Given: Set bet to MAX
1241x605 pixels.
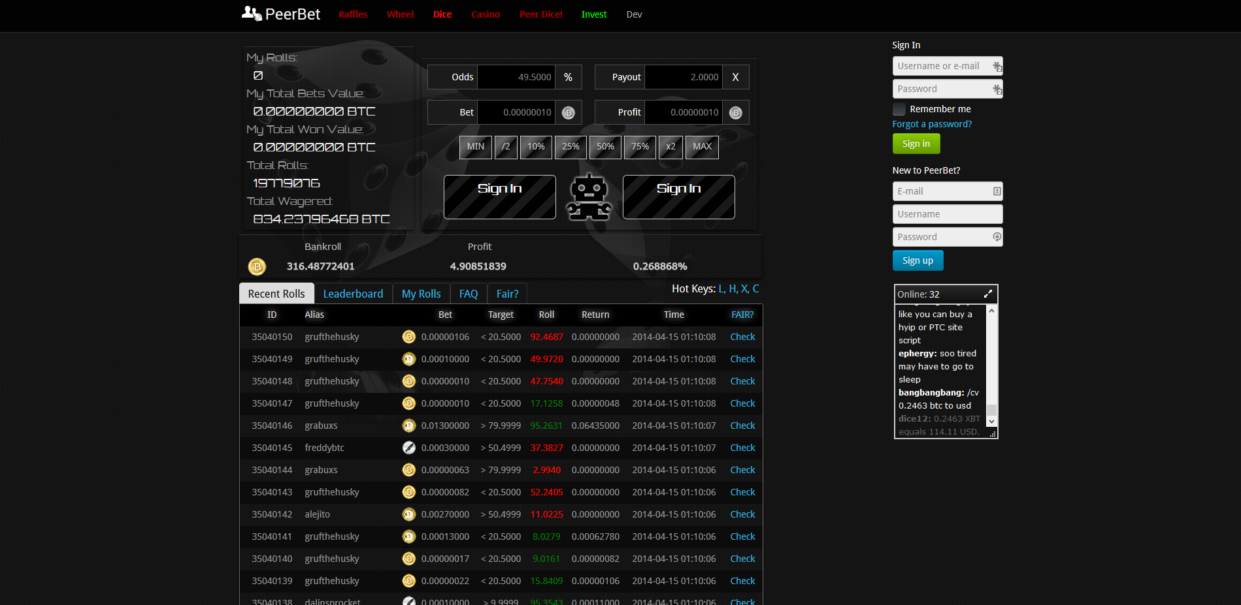Looking at the screenshot, I should pos(702,147).
